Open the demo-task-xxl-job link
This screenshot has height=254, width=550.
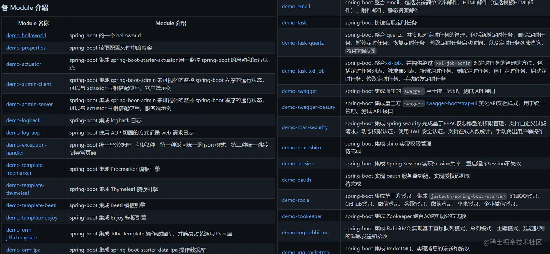[x=303, y=71]
